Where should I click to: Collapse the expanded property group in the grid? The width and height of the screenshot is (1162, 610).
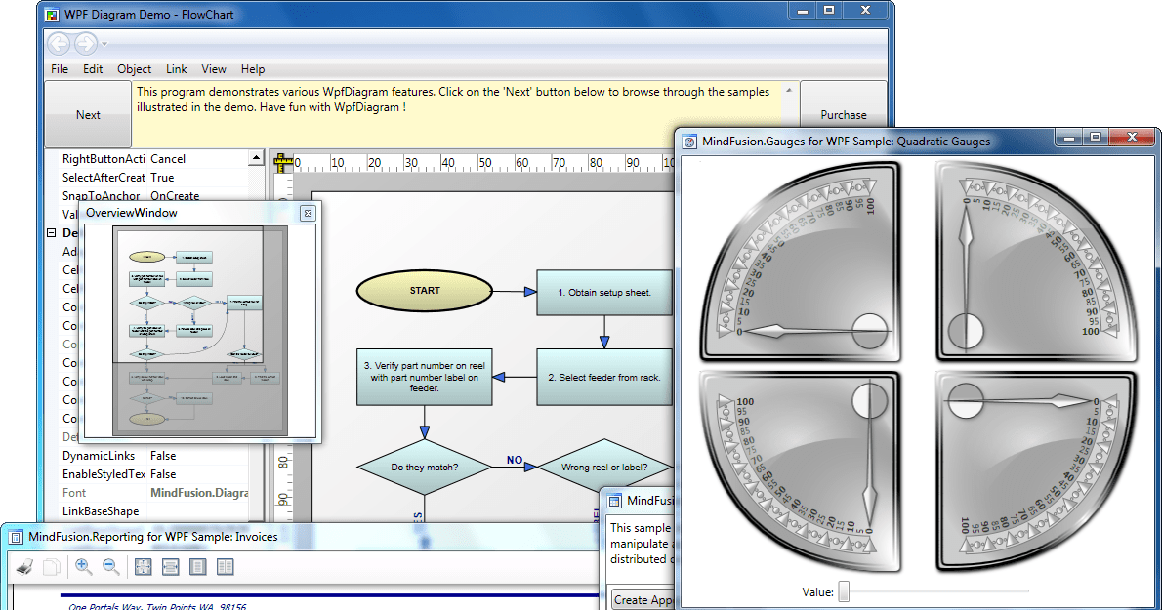[49, 232]
